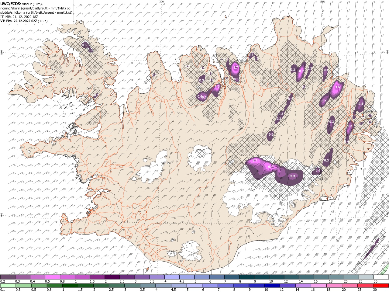Pick the light lavender snow swatch labeled 4
389x292 pixels.
coord(172,277)
